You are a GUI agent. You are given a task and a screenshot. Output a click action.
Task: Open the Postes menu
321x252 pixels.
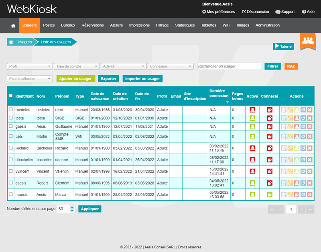coord(49,25)
